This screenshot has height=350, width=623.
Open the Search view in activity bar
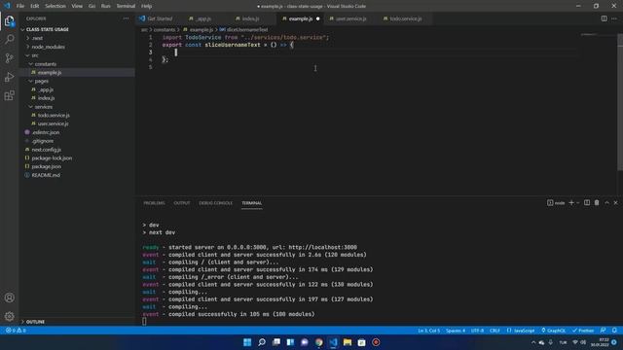9,39
